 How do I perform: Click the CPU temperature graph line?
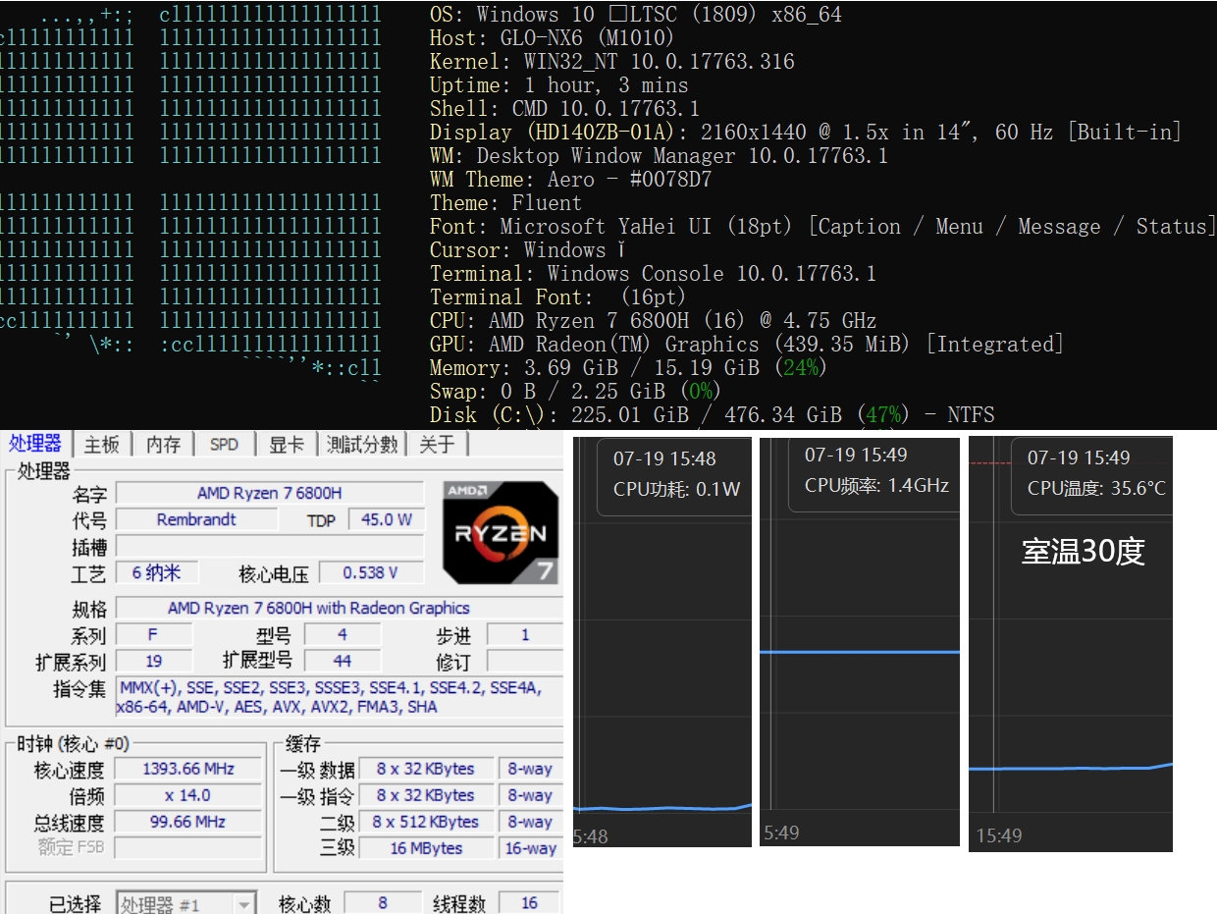(1070, 768)
